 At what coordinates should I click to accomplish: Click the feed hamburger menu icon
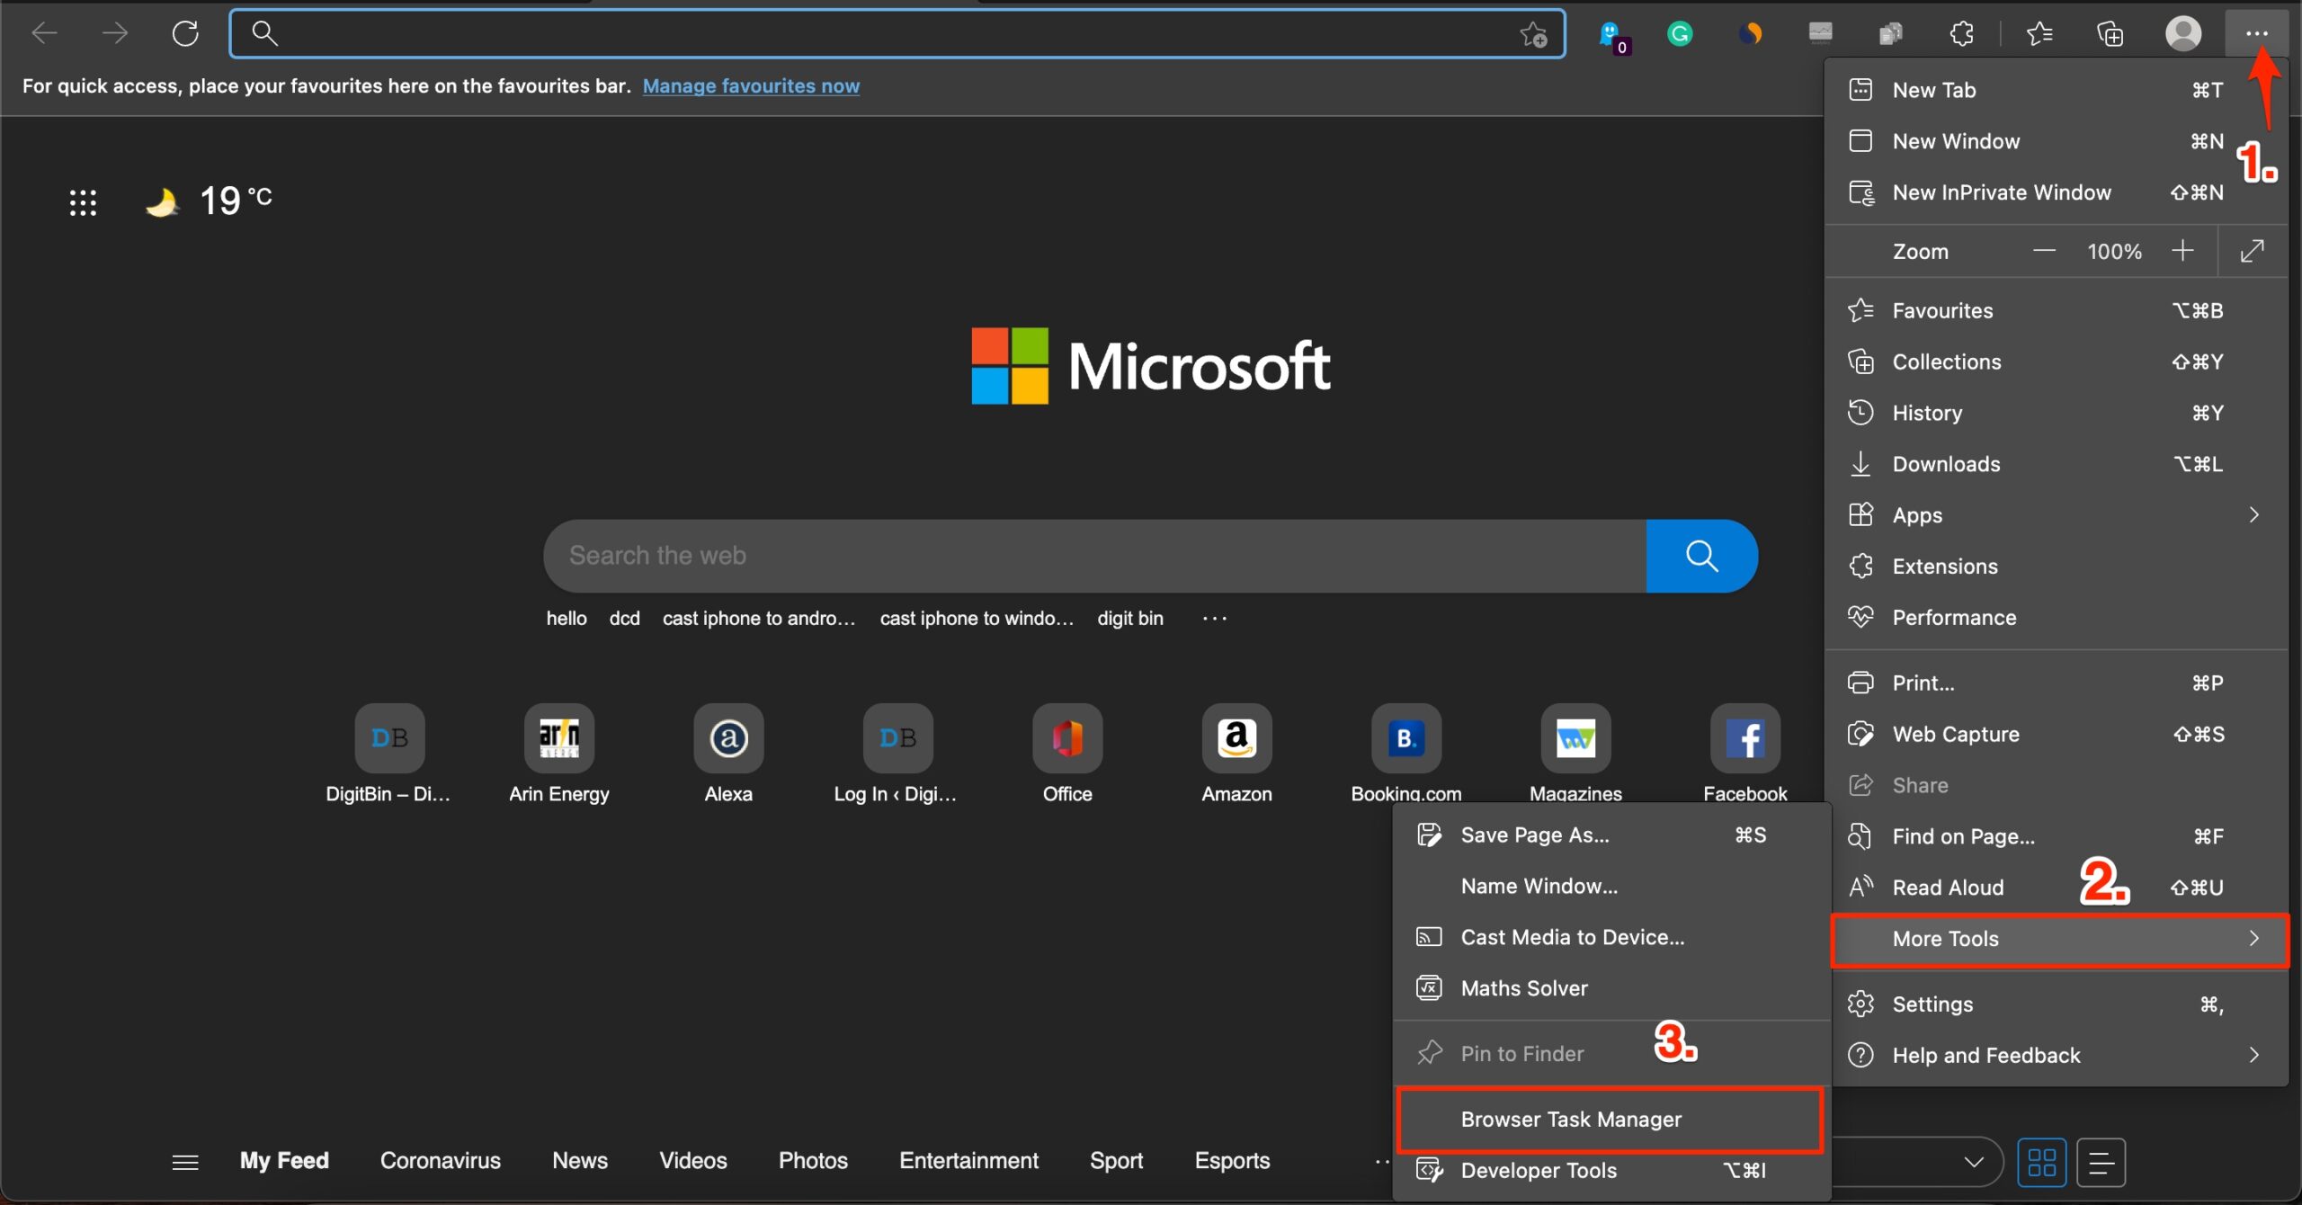(185, 1162)
